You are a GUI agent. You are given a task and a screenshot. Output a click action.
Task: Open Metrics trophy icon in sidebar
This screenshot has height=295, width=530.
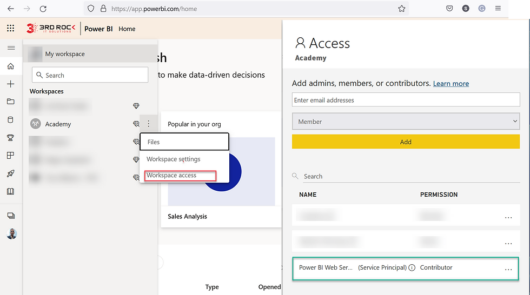[x=11, y=138]
